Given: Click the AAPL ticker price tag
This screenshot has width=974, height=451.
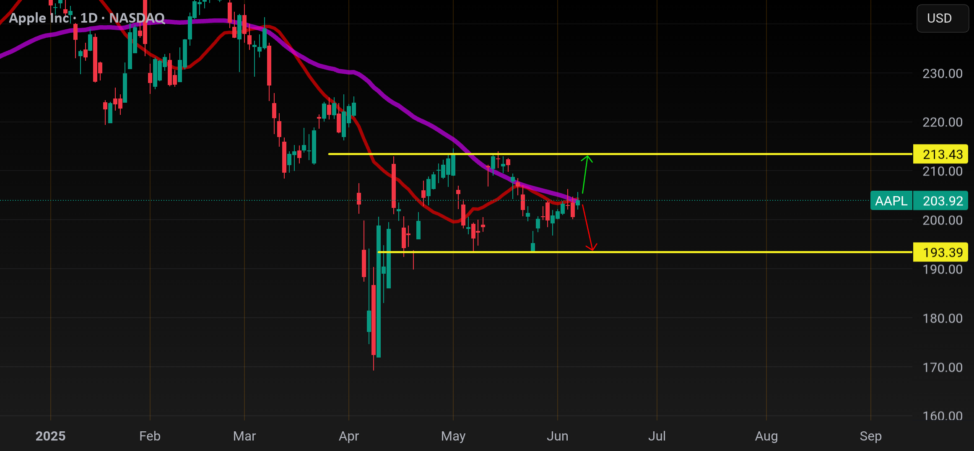Looking at the screenshot, I should 891,201.
